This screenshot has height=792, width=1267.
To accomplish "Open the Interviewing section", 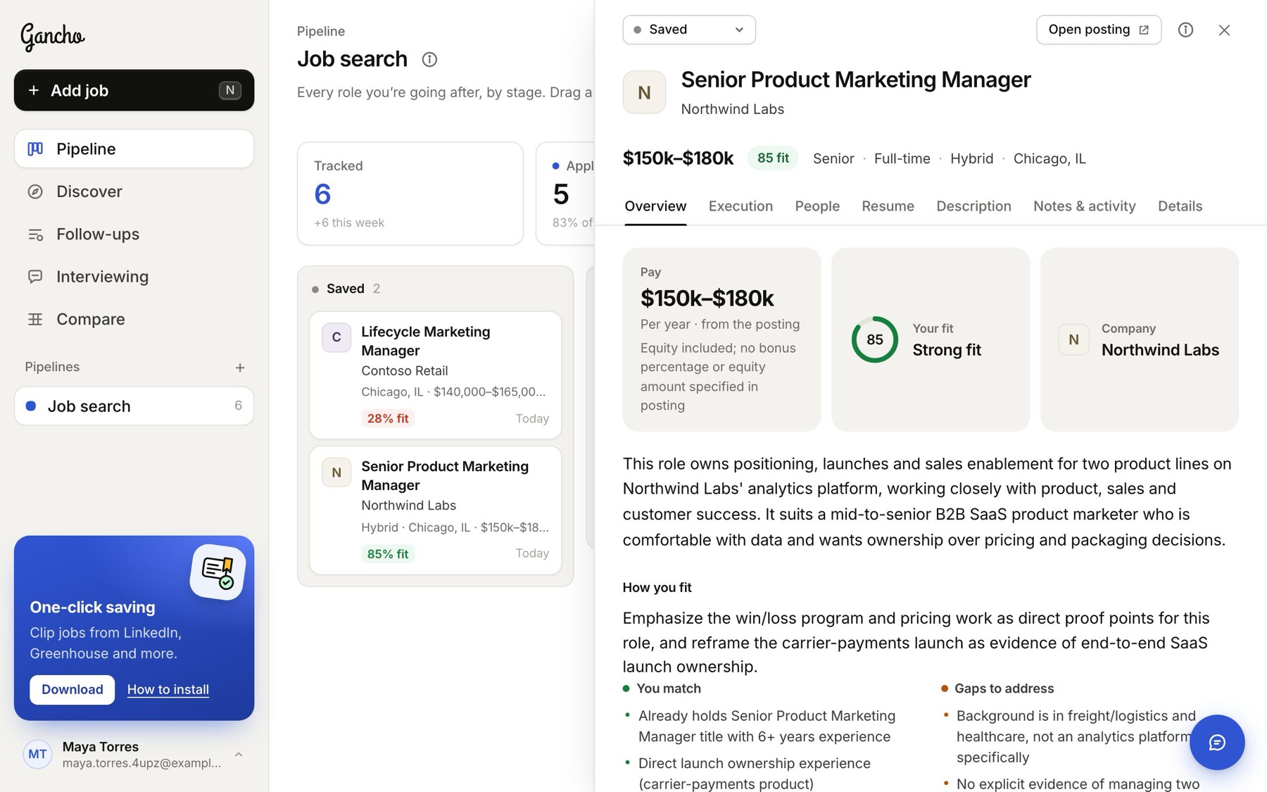I will point(134,277).
